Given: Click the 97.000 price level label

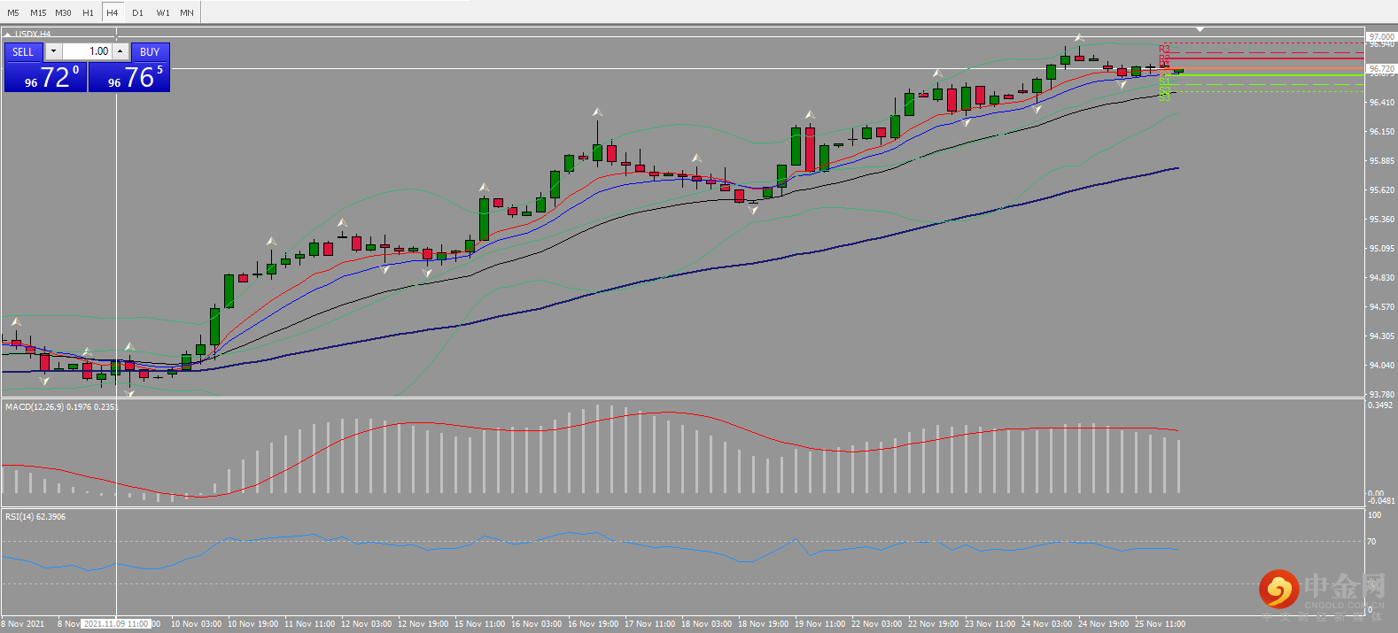Looking at the screenshot, I should (x=1380, y=36).
